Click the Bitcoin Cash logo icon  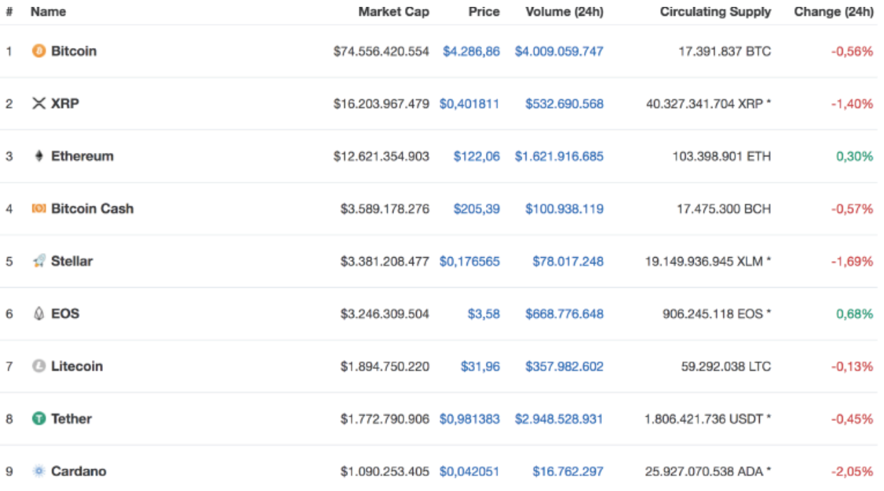(38, 208)
